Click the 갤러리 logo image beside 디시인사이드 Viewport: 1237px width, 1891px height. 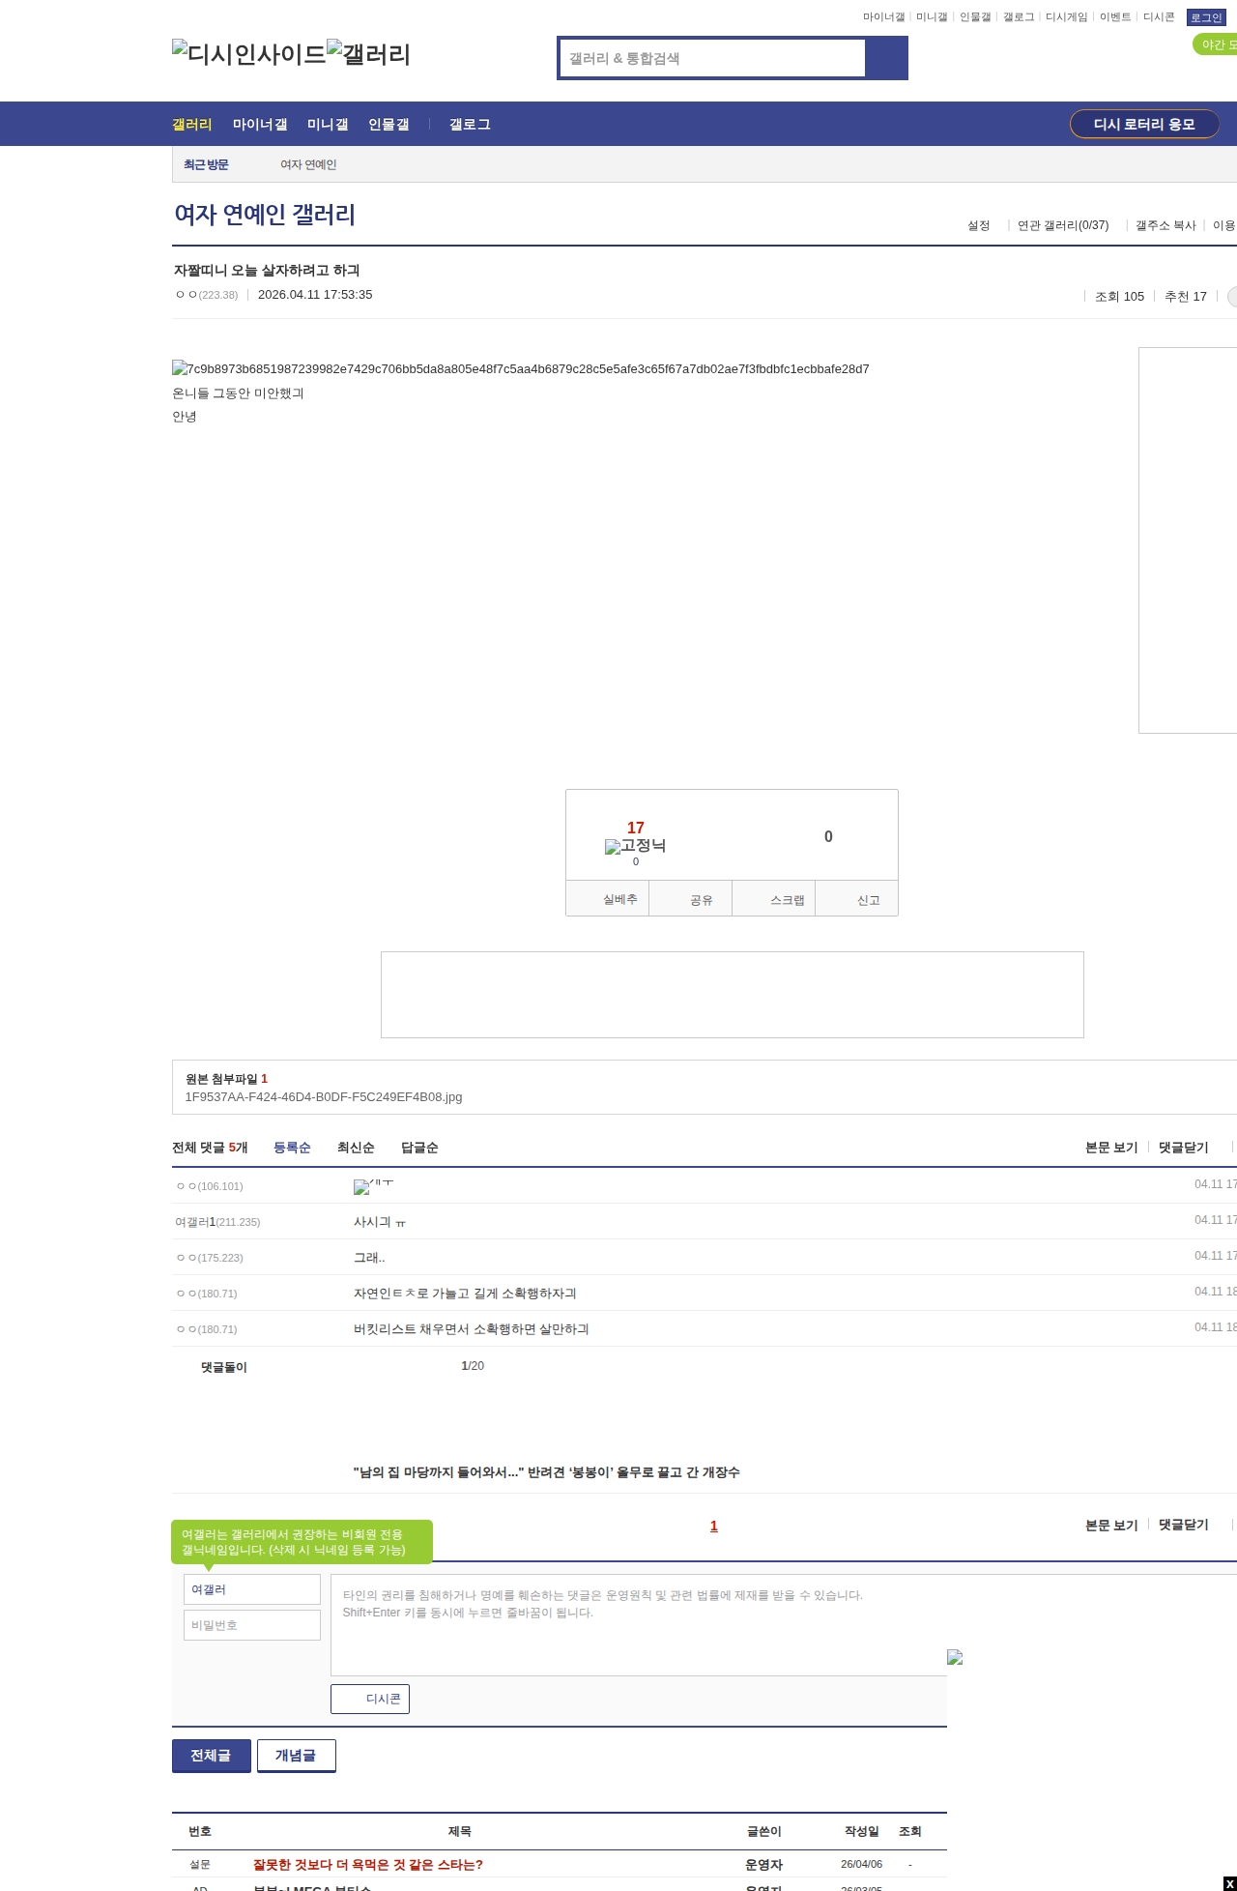tap(368, 54)
